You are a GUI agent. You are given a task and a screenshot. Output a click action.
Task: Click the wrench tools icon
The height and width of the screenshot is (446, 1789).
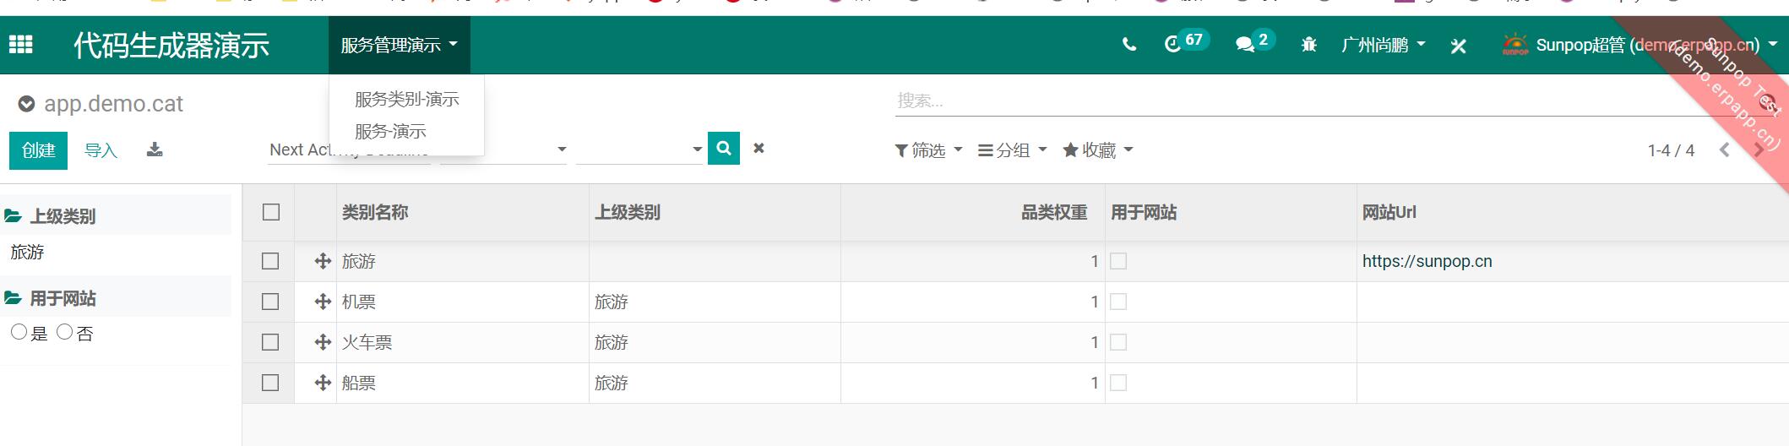[x=1458, y=46]
